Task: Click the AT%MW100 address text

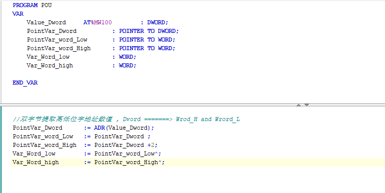Action: click(x=97, y=22)
